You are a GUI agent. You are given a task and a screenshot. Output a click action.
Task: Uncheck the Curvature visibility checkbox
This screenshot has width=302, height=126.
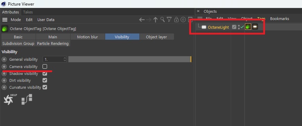pyautogui.click(x=45, y=87)
